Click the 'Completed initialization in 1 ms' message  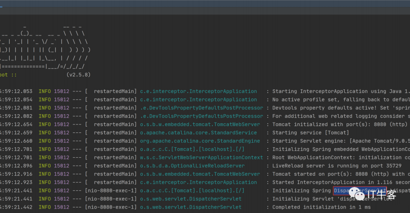(x=322, y=207)
